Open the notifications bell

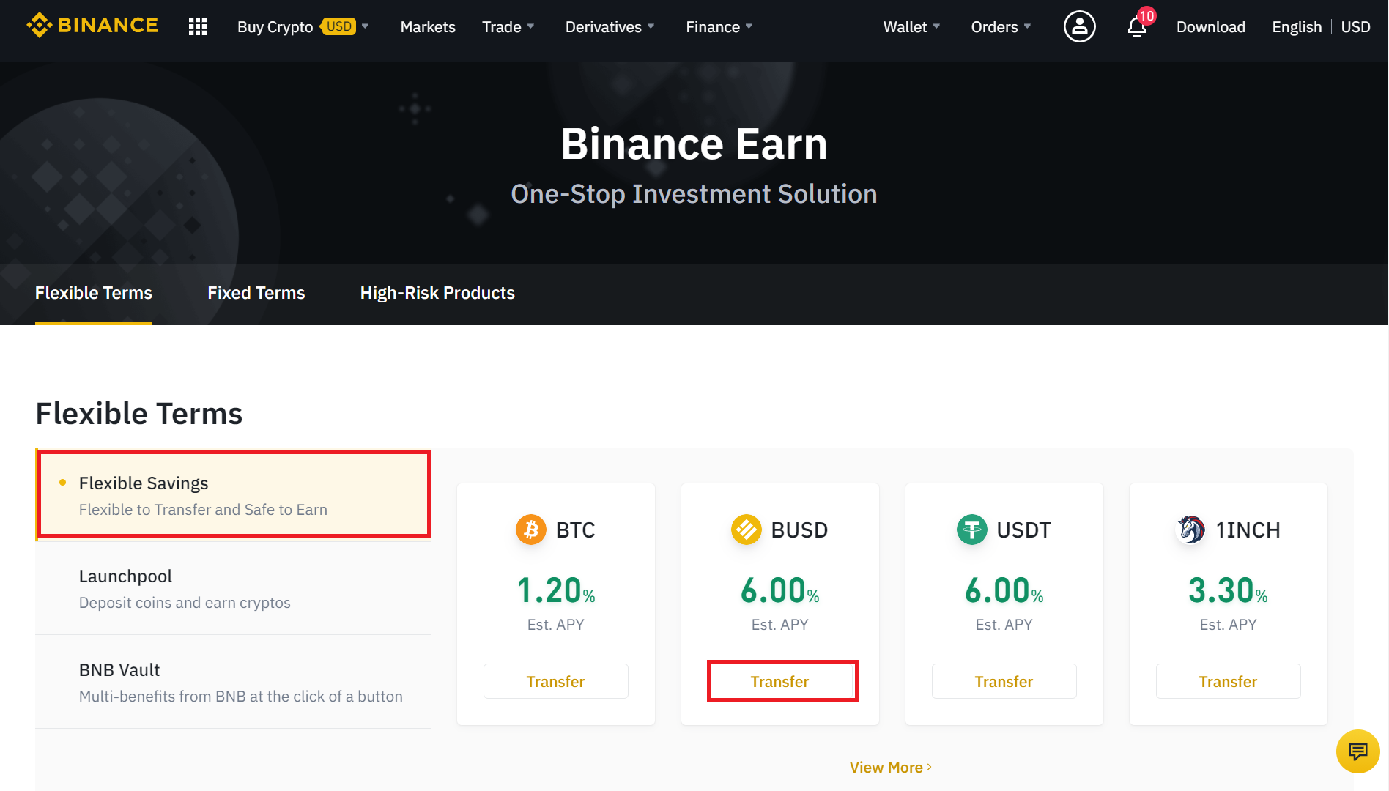(1136, 28)
